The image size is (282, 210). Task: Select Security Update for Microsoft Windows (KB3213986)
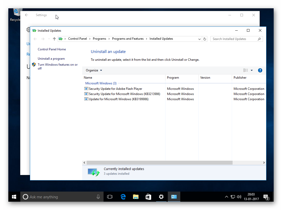coord(124,94)
